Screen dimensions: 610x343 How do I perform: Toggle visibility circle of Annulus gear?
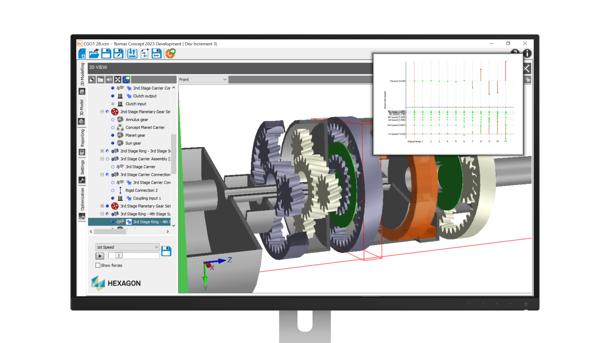point(112,120)
